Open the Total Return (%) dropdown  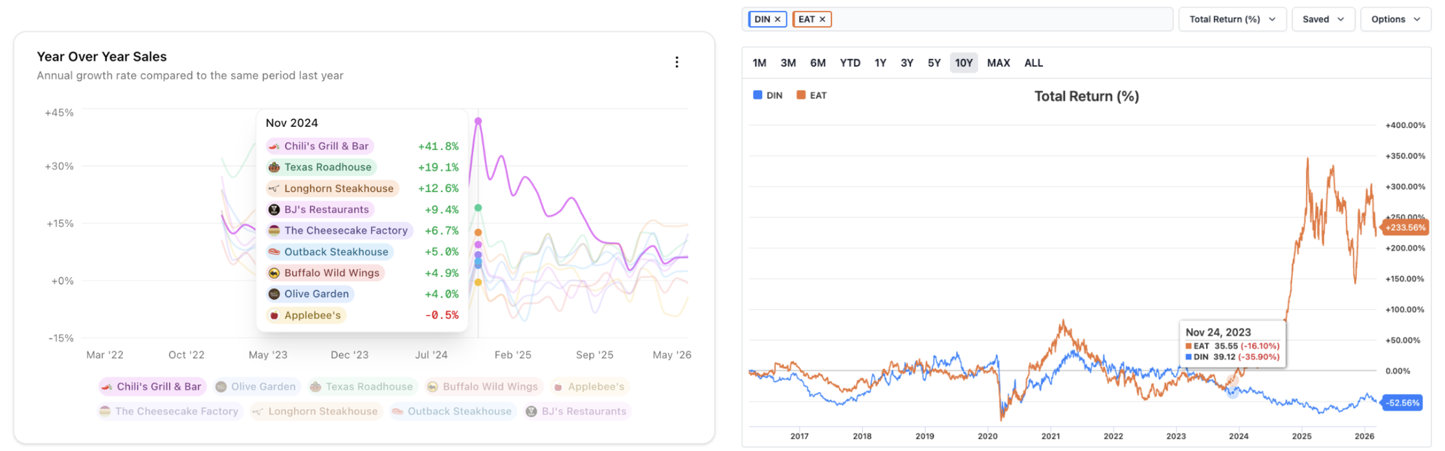1232,19
